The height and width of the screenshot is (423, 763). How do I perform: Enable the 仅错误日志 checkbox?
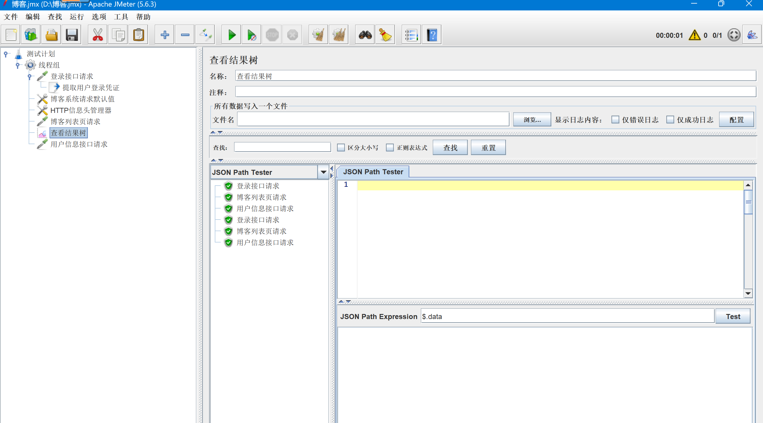615,120
